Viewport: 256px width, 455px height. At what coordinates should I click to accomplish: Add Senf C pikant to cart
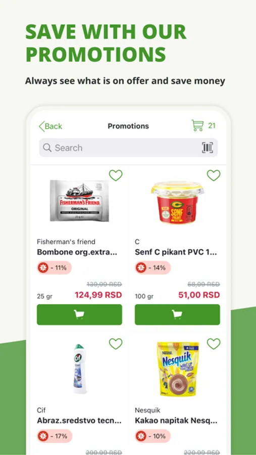[x=177, y=314]
